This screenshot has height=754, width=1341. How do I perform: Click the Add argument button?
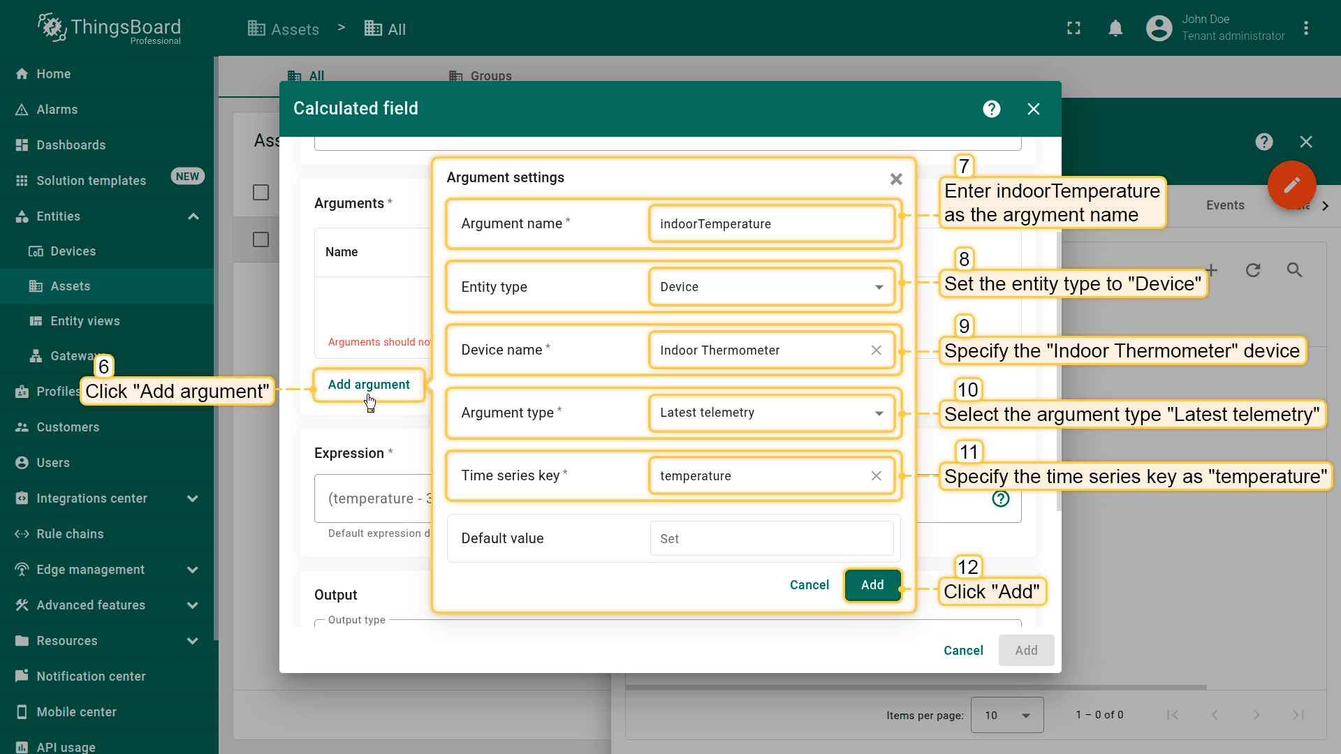pyautogui.click(x=369, y=385)
